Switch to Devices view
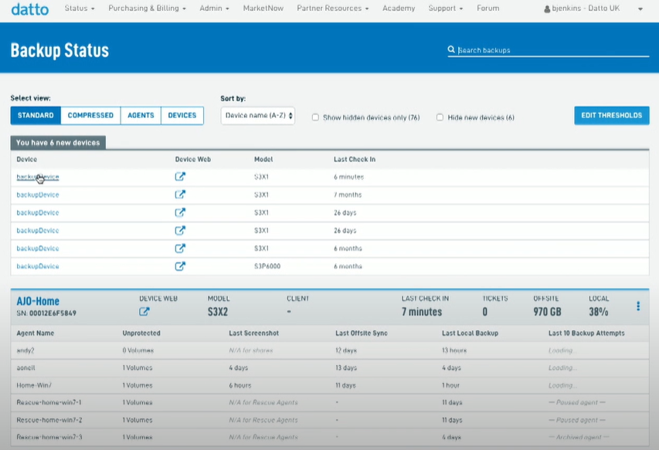Screen dimensions: 659x450 pos(182,116)
